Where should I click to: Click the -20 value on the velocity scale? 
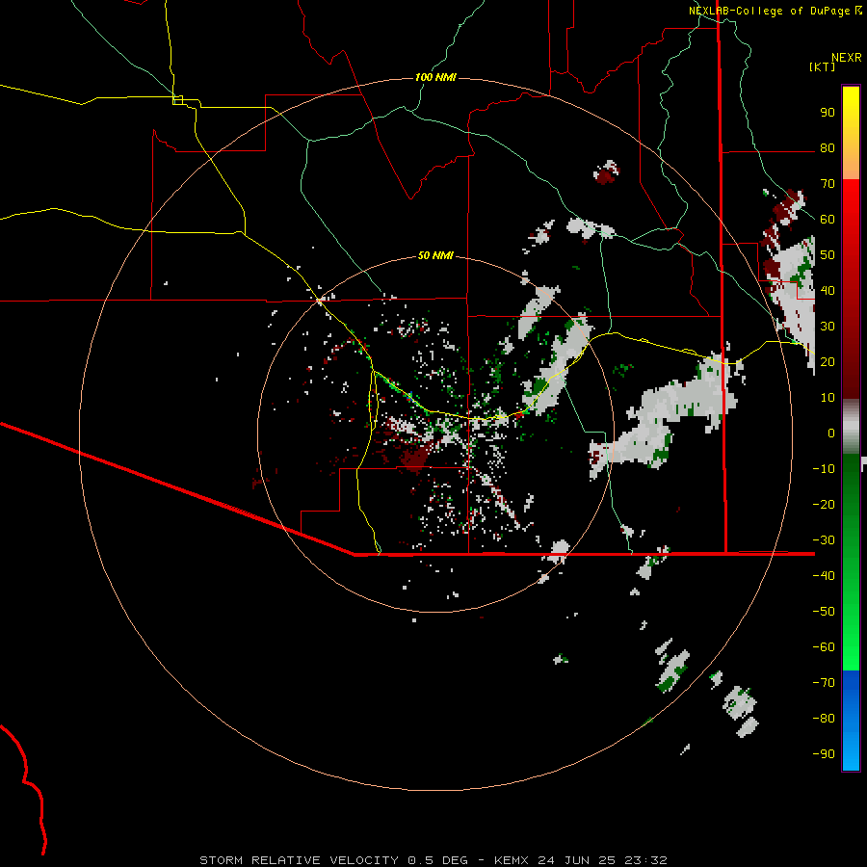824,504
